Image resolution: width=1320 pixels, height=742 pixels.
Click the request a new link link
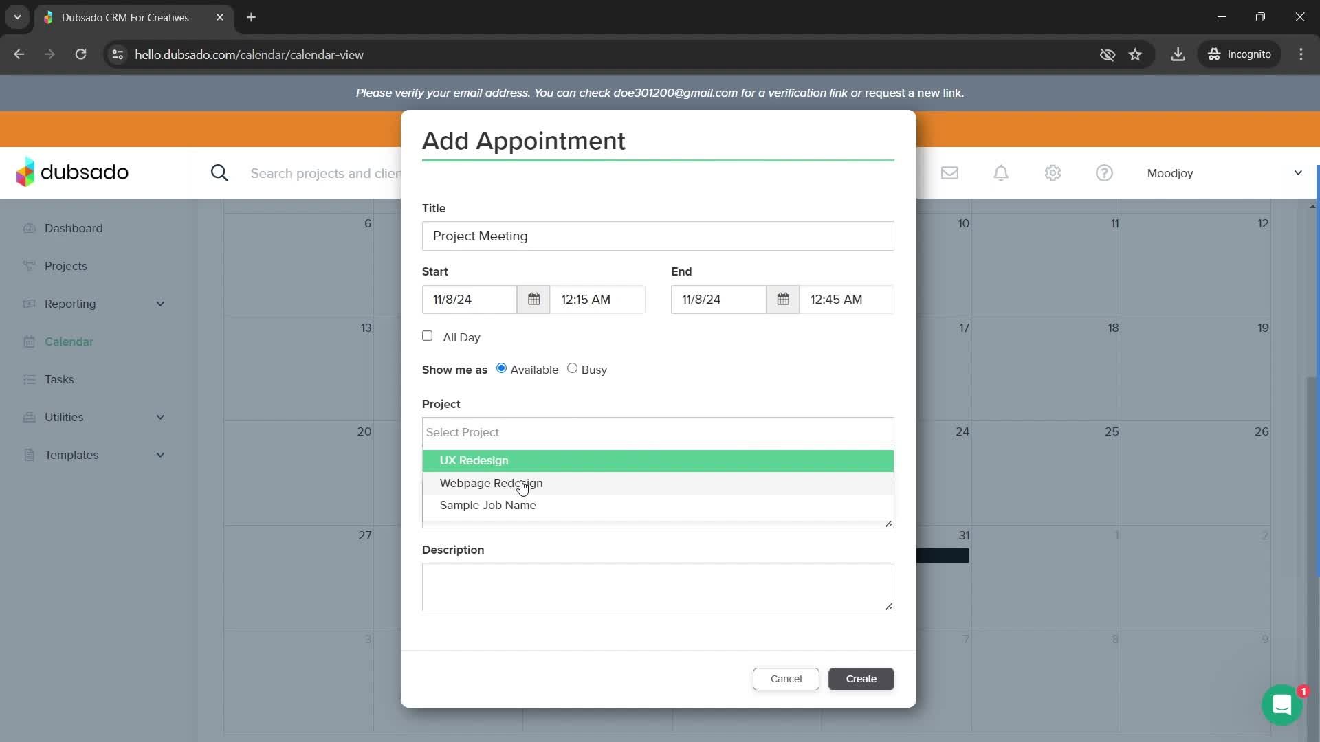pyautogui.click(x=914, y=93)
